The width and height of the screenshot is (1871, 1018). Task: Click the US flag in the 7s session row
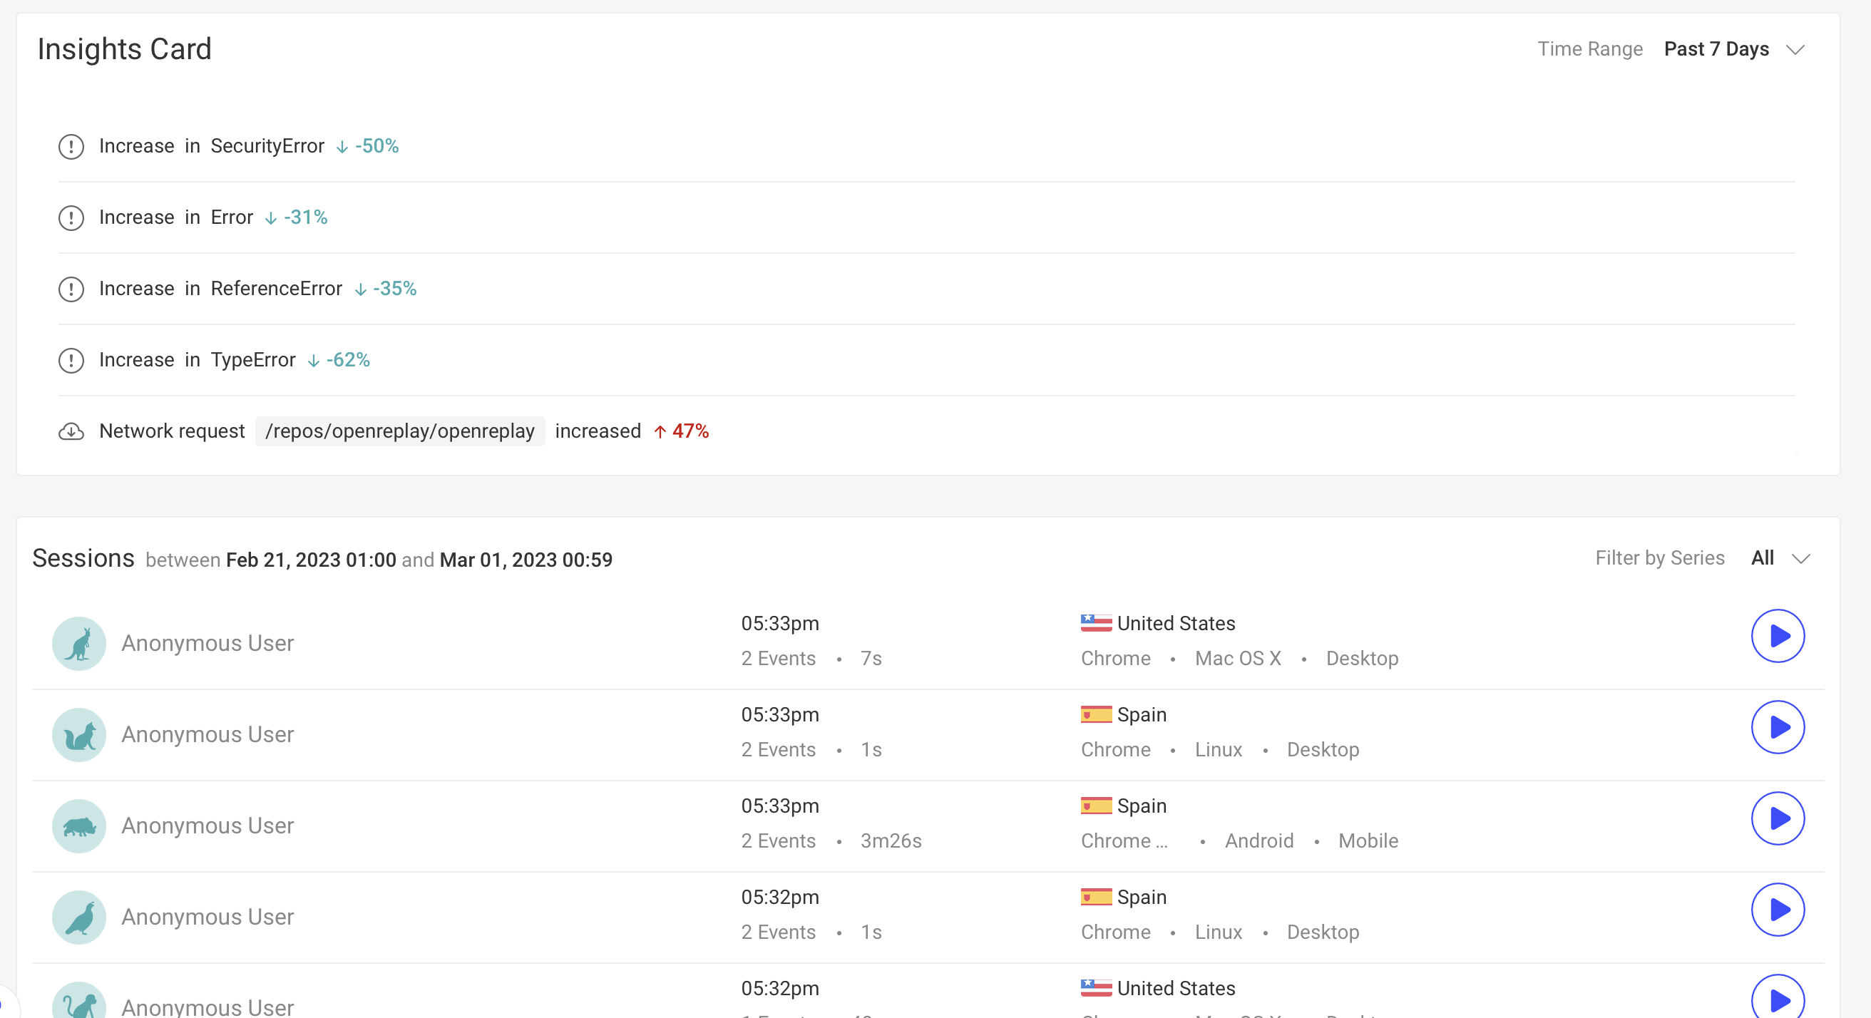pos(1096,623)
